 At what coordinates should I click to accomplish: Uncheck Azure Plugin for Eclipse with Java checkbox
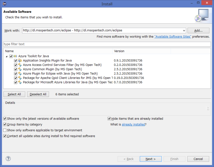16,74
